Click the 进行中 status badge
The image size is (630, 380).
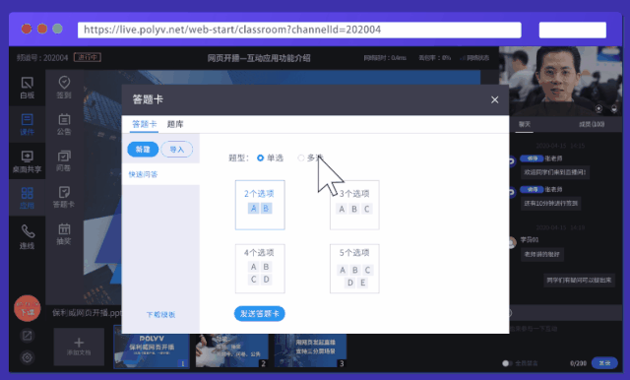click(88, 57)
